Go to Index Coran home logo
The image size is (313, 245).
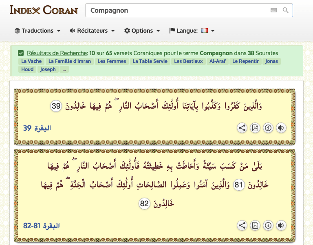(44, 10)
